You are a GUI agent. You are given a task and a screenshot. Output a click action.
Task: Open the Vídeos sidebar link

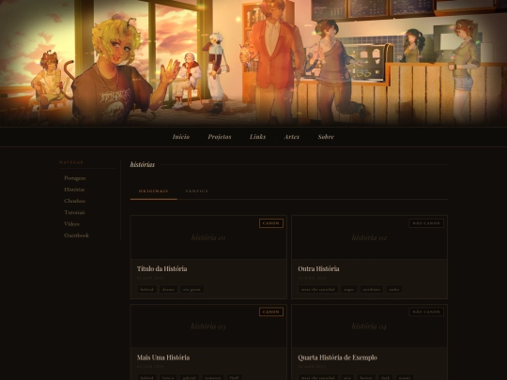point(71,223)
